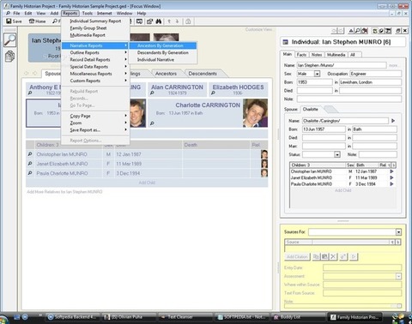Select the Records Window sidebar icon

(10, 56)
